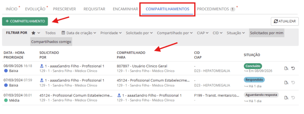Screen dimensions: 304x114
Task: Open the CIAP filter dropdown
Action: (203, 33)
